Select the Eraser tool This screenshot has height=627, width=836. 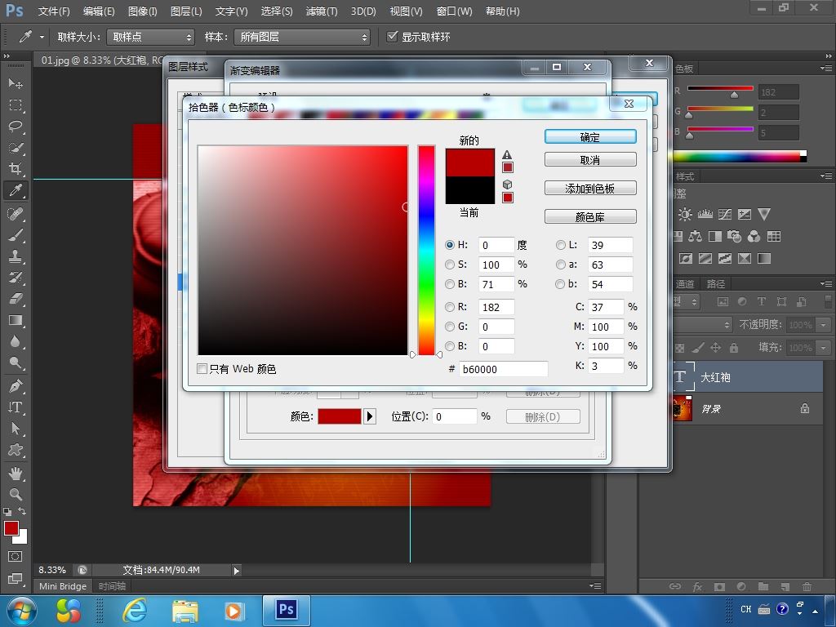coord(16,299)
